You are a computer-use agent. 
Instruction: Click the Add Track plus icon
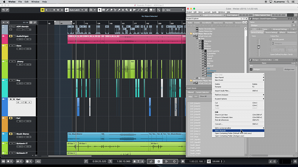click(3, 23)
